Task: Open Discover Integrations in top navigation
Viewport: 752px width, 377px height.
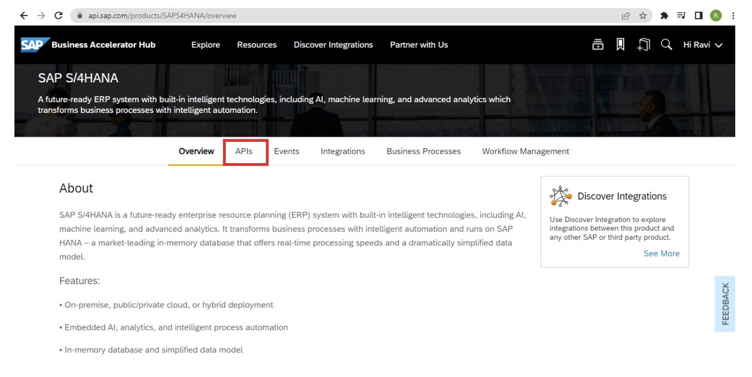Action: pos(333,45)
